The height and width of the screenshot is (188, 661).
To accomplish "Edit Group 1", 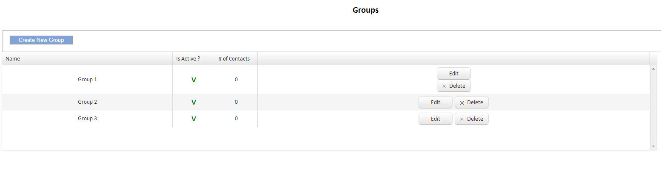I will (x=453, y=74).
